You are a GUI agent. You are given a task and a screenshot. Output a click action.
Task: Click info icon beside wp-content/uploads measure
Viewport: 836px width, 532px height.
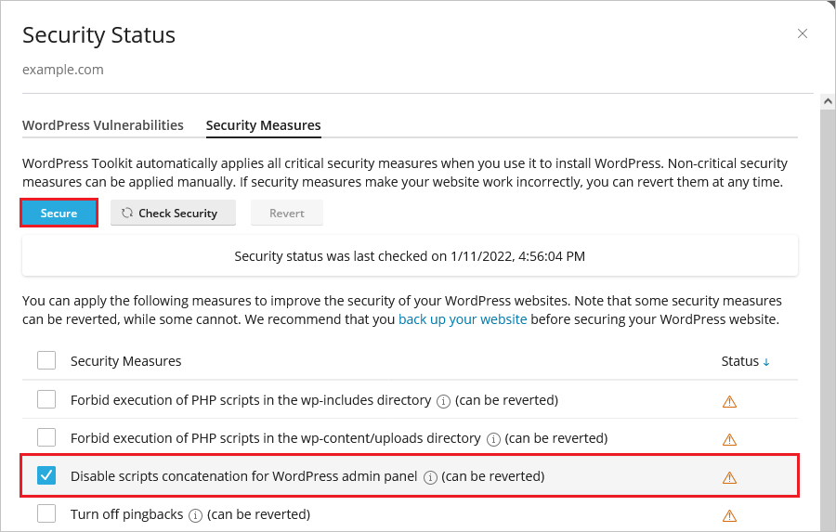493,438
